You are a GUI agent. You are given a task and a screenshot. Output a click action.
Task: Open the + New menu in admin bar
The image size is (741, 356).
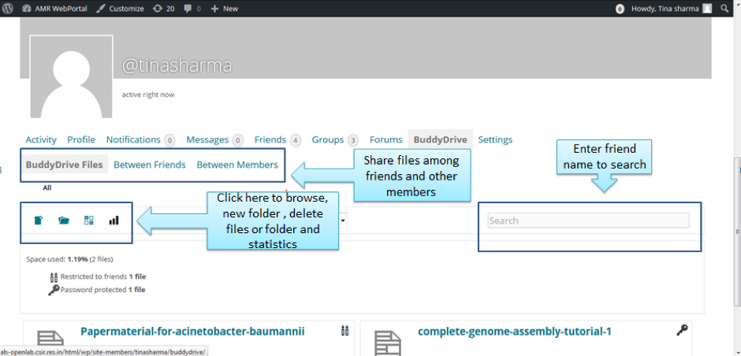pos(225,9)
